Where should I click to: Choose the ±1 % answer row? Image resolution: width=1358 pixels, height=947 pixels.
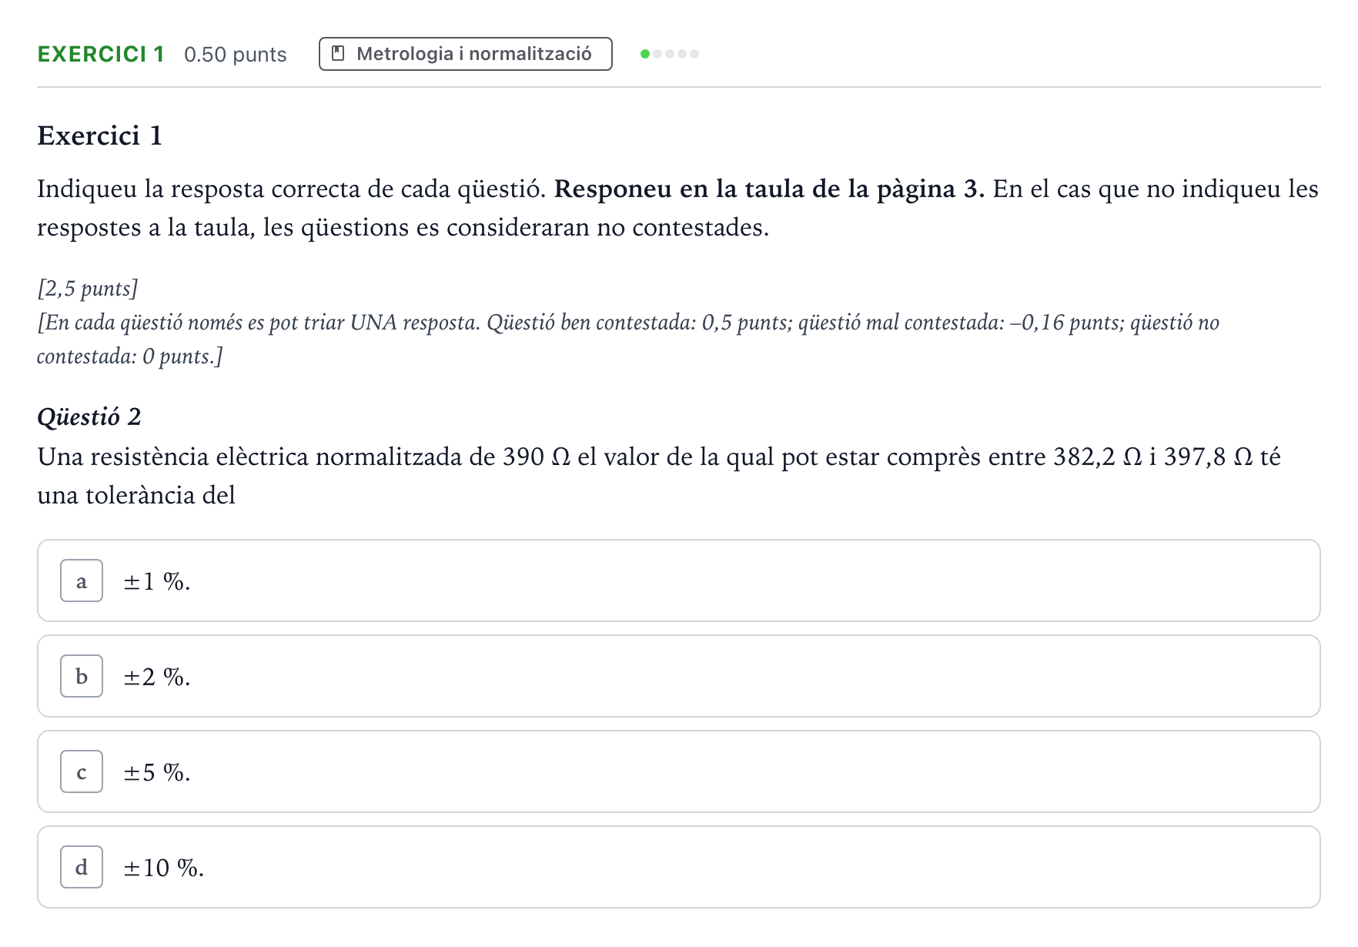(679, 581)
